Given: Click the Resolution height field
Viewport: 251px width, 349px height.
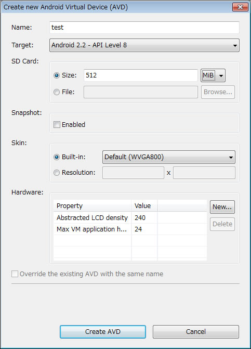Looking at the screenshot, I should pyautogui.click(x=204, y=173).
